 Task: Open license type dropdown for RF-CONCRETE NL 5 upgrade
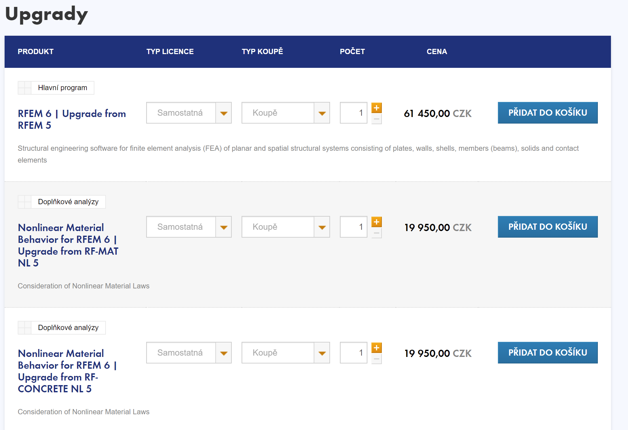click(189, 353)
